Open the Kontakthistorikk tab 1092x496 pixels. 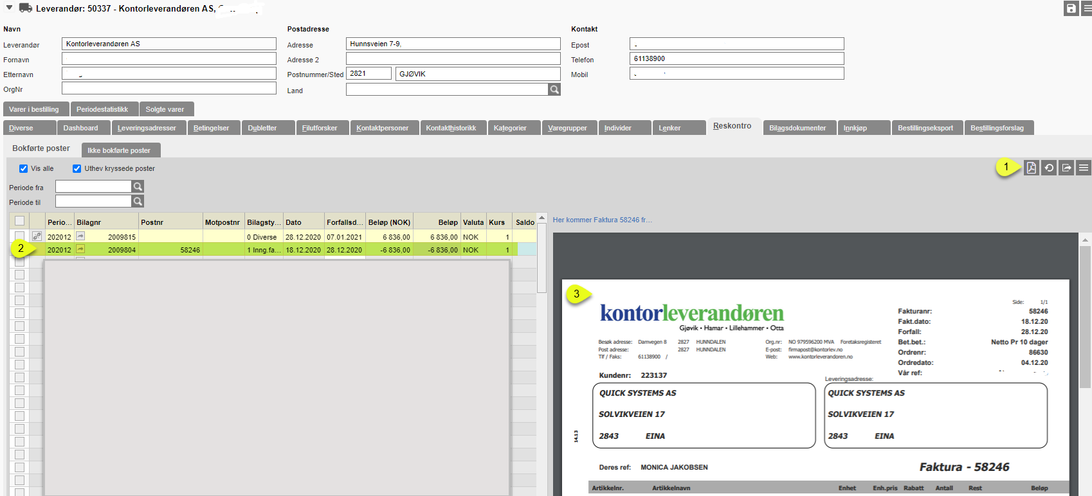point(453,128)
